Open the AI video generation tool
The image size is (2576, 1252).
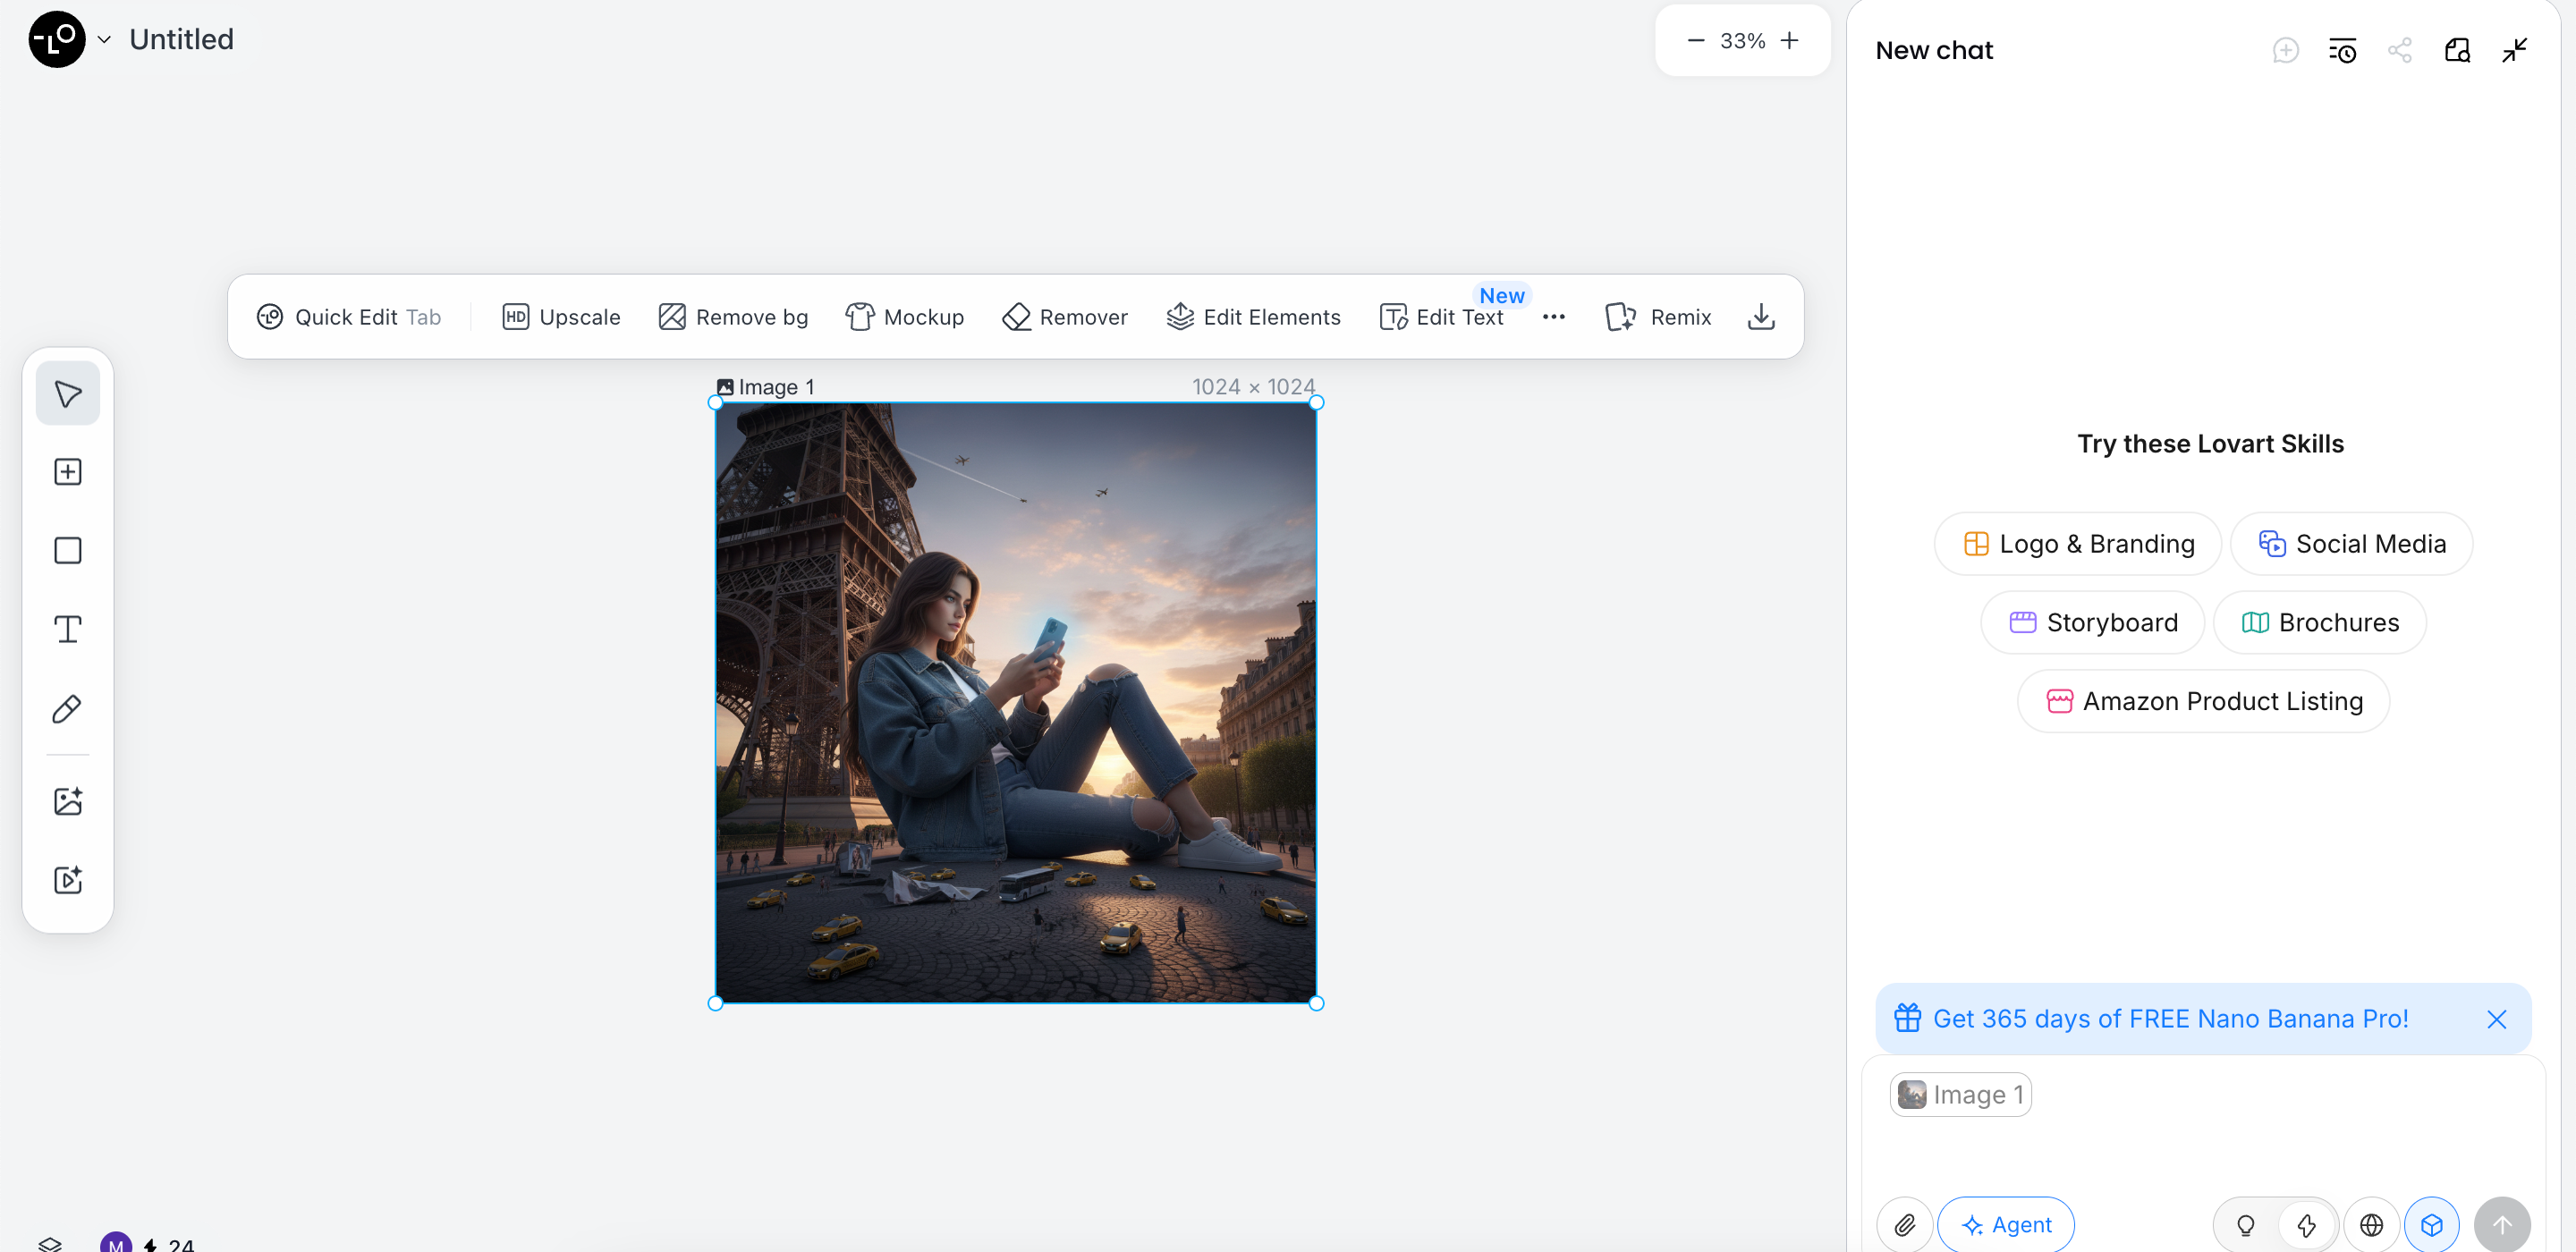coord(67,880)
